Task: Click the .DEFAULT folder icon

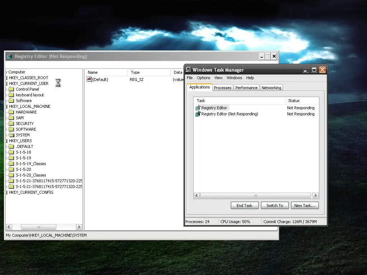Action: 11,146
